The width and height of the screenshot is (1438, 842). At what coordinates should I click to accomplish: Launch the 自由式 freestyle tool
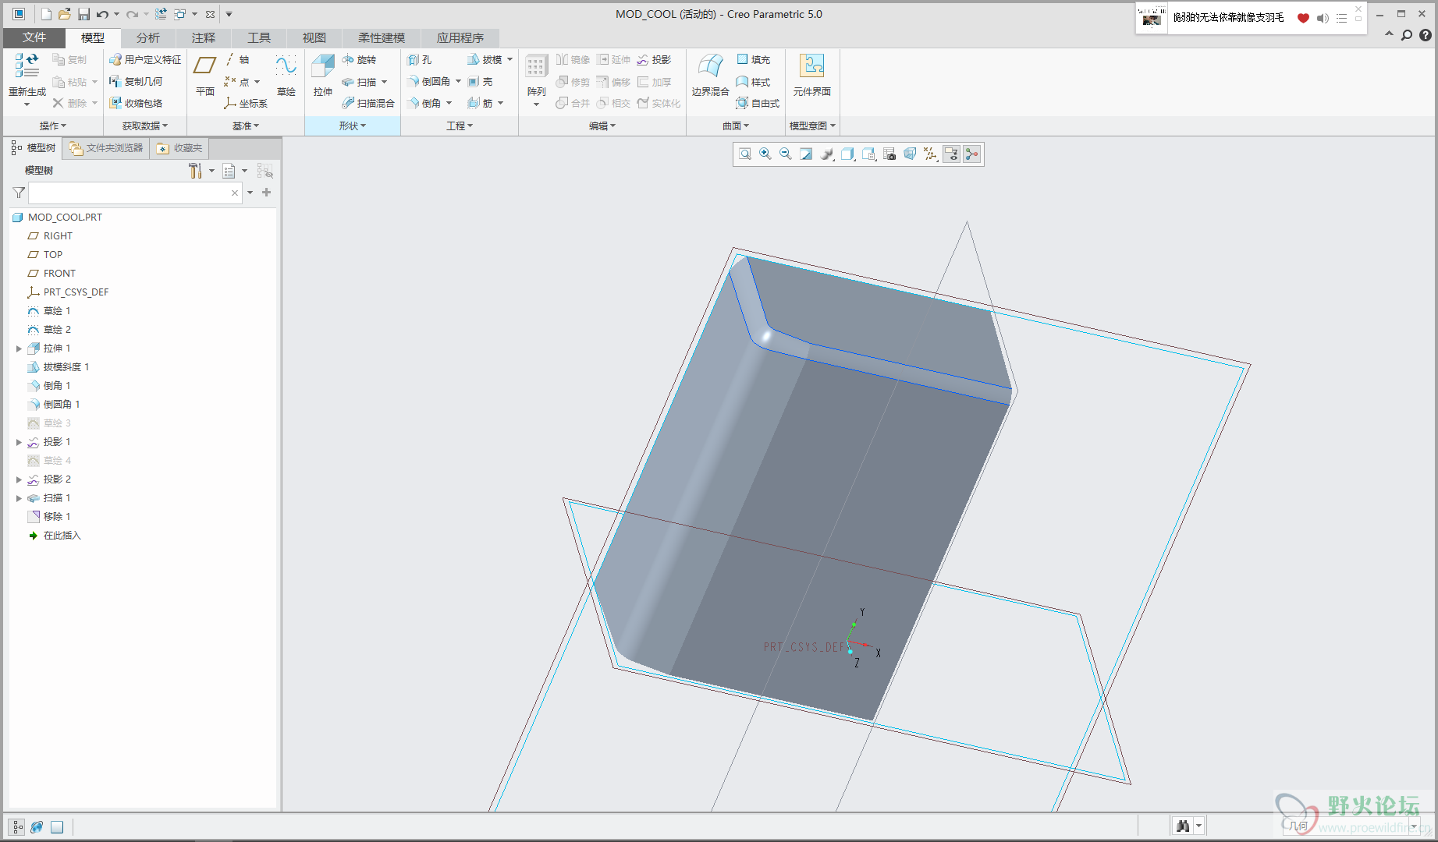tap(758, 103)
